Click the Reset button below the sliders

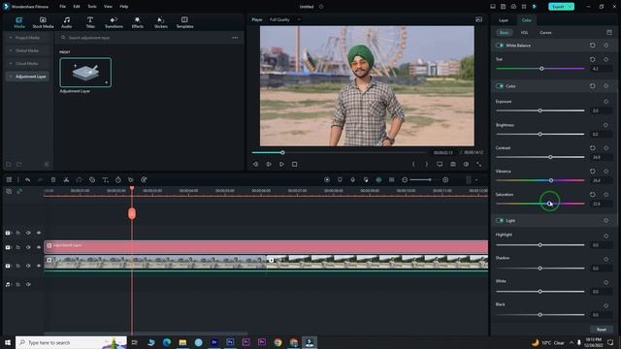(x=602, y=330)
